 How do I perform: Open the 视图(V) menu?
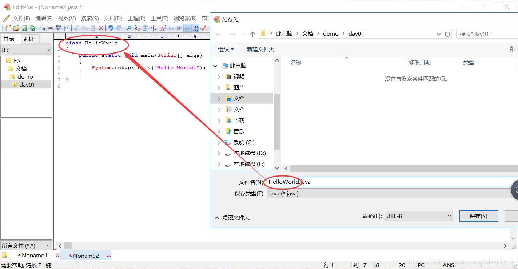[67, 19]
